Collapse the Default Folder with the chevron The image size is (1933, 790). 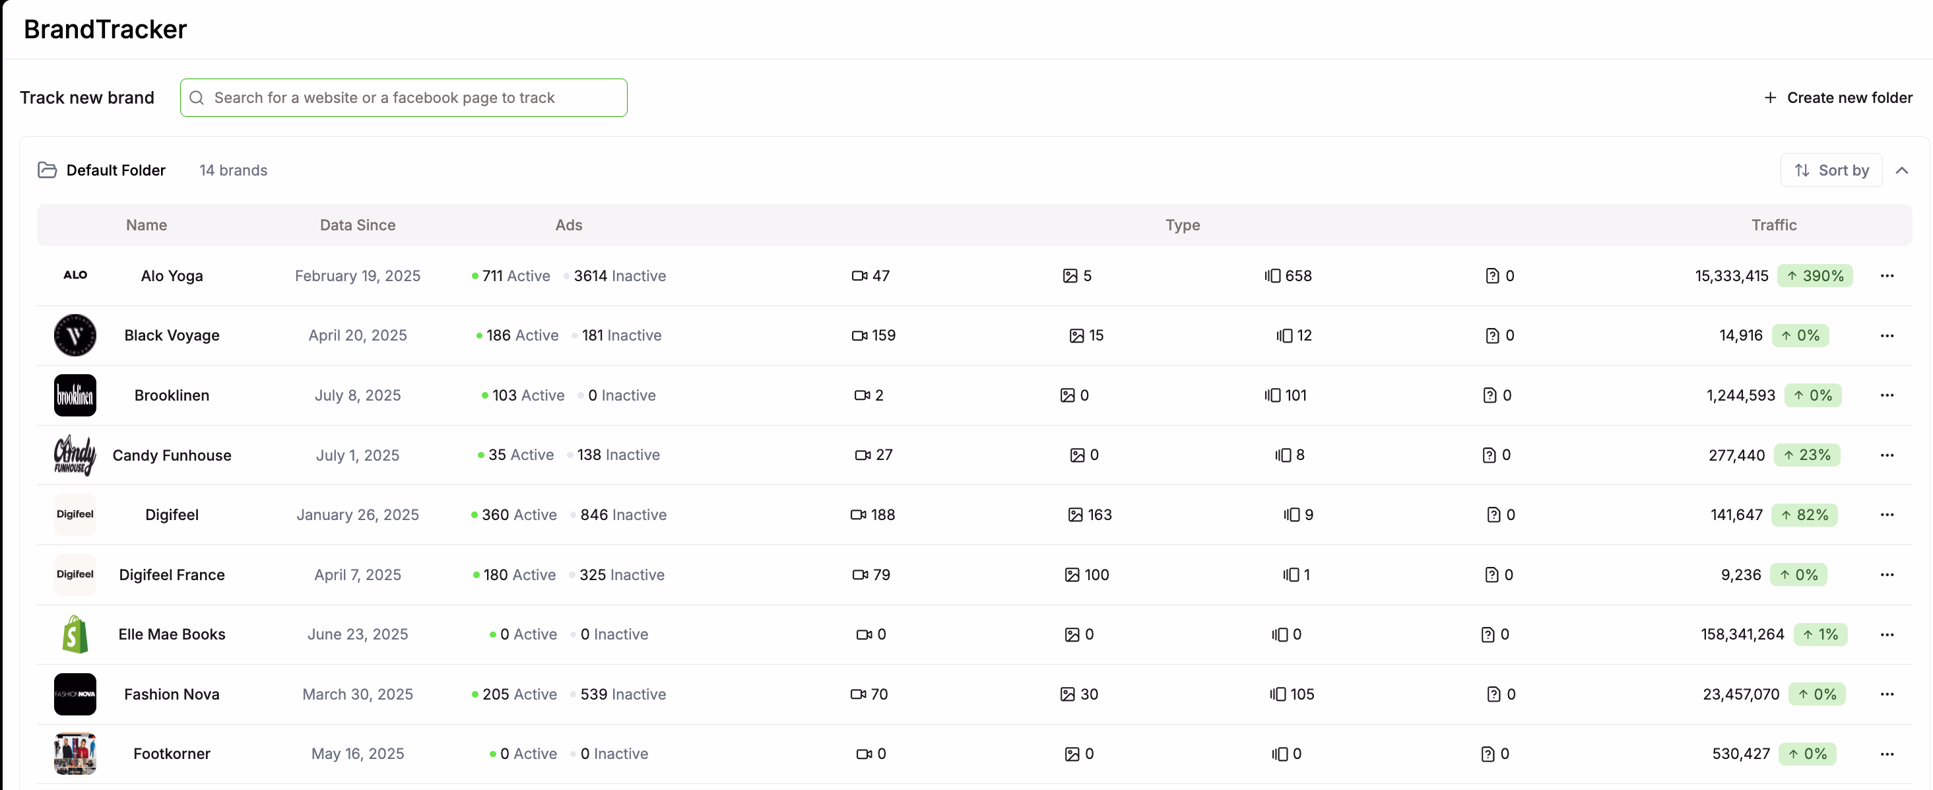tap(1901, 170)
